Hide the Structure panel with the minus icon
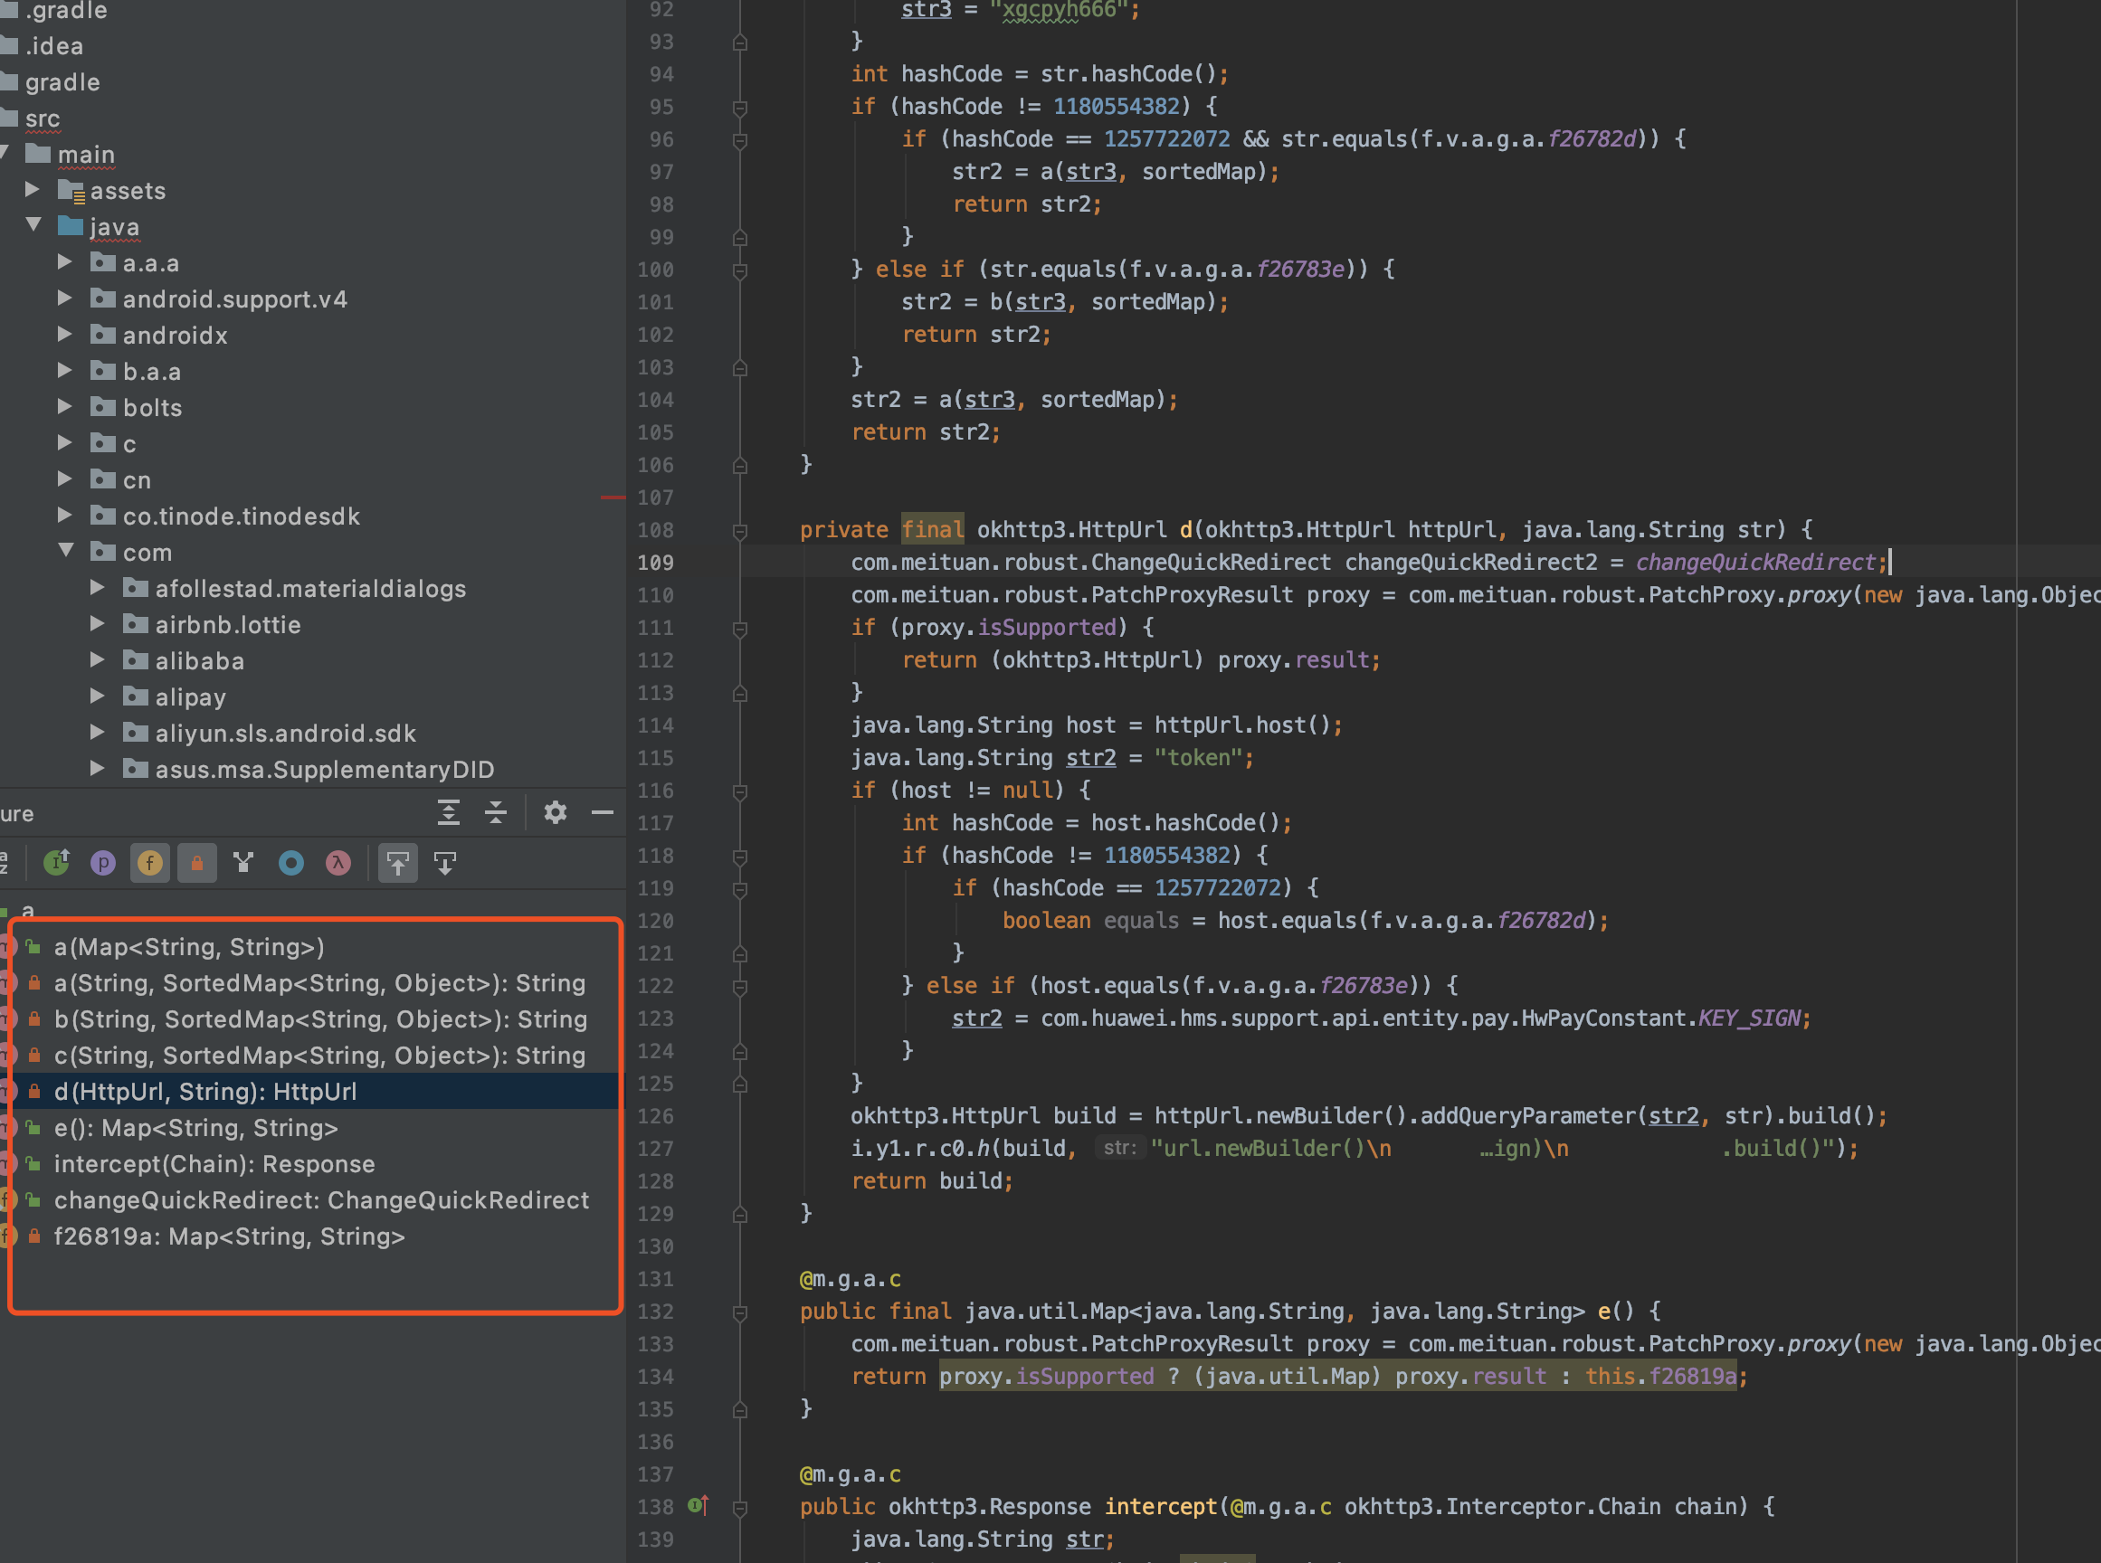The height and width of the screenshot is (1563, 2101). (x=603, y=813)
